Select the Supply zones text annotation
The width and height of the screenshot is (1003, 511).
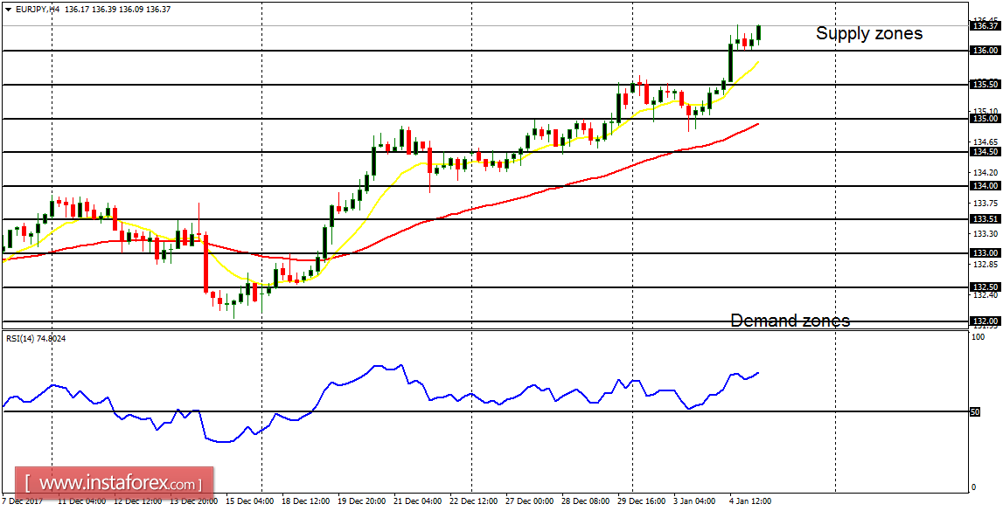[x=869, y=34]
